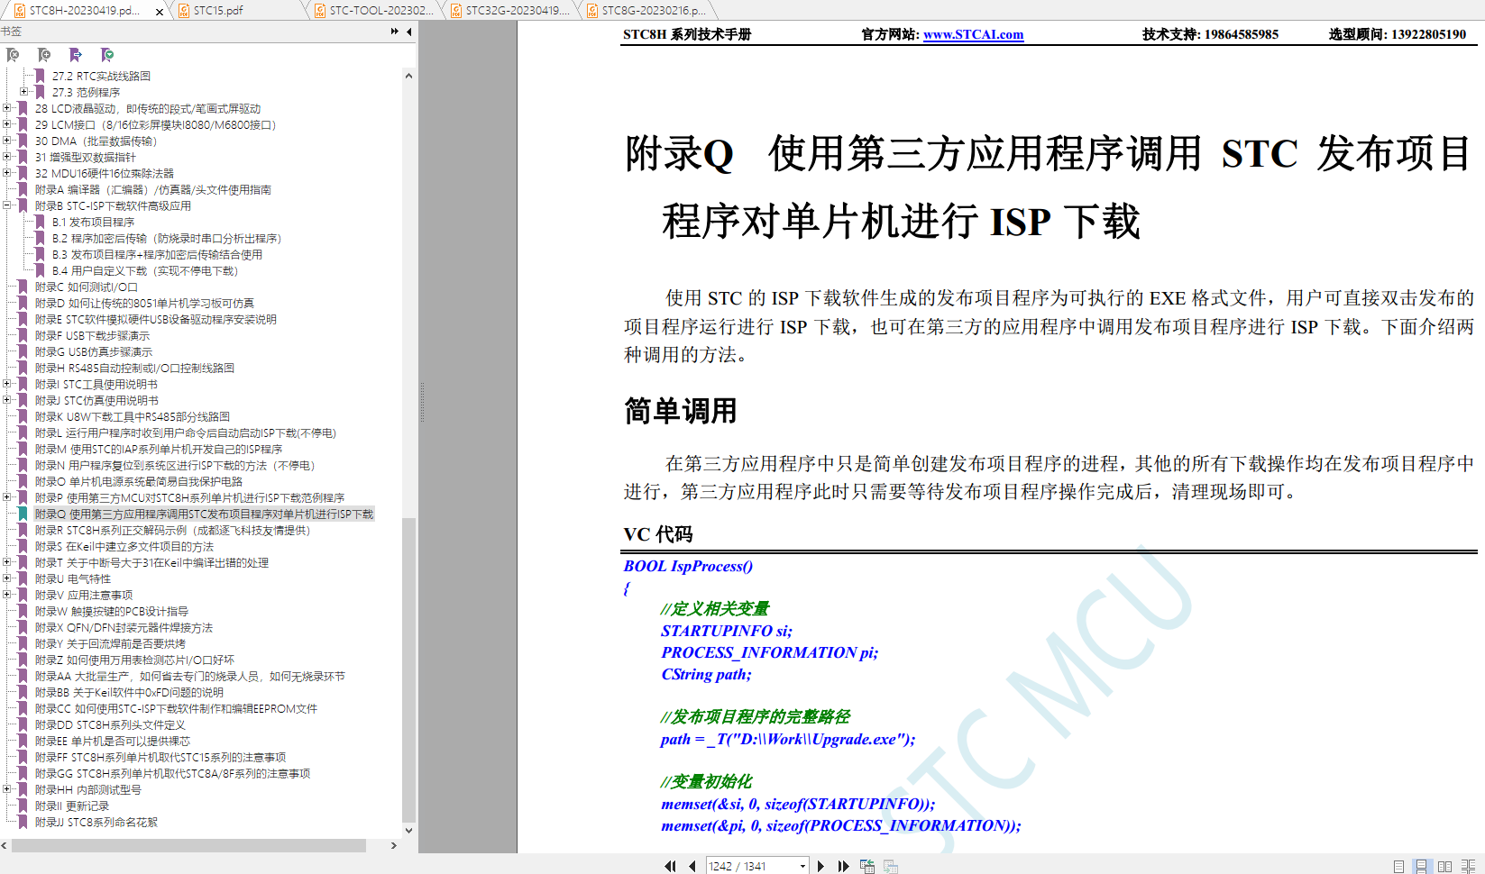Collapse the 附录B STC-ISP bookmark node

point(7,205)
